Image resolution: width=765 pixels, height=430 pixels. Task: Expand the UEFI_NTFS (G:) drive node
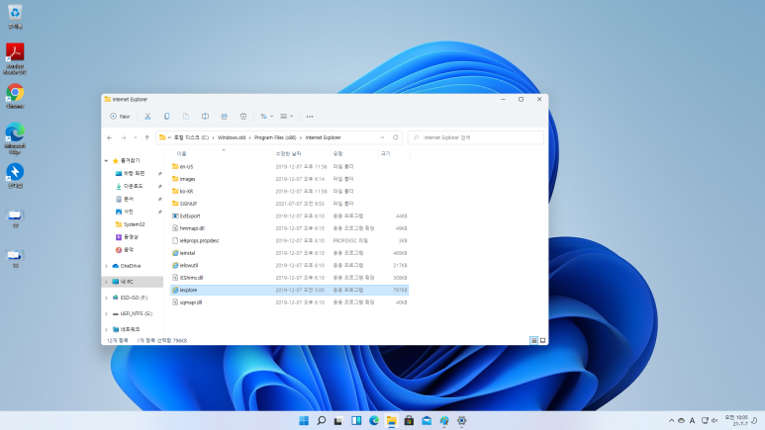(106, 314)
